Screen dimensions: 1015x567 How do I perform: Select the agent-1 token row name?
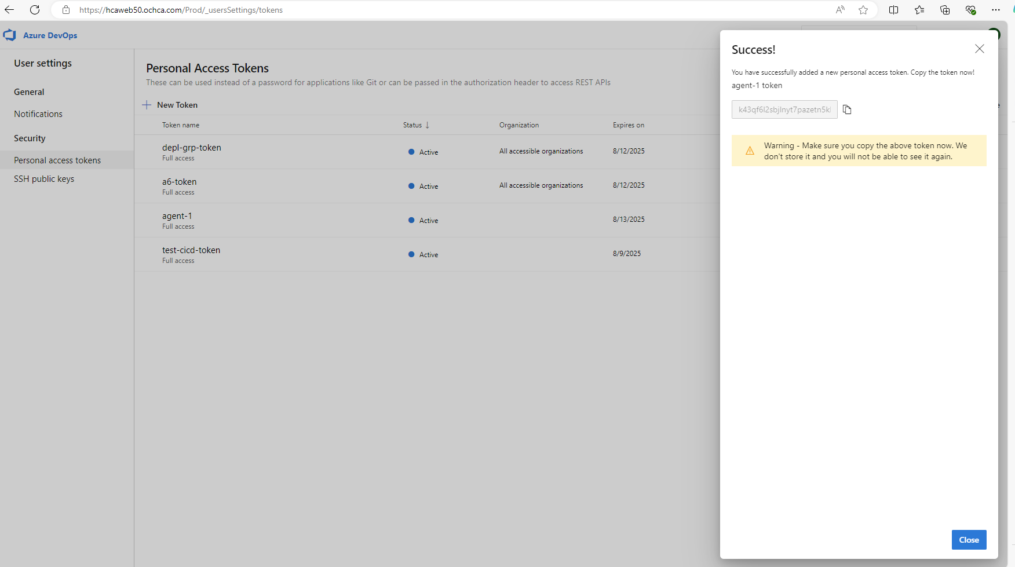pyautogui.click(x=177, y=216)
